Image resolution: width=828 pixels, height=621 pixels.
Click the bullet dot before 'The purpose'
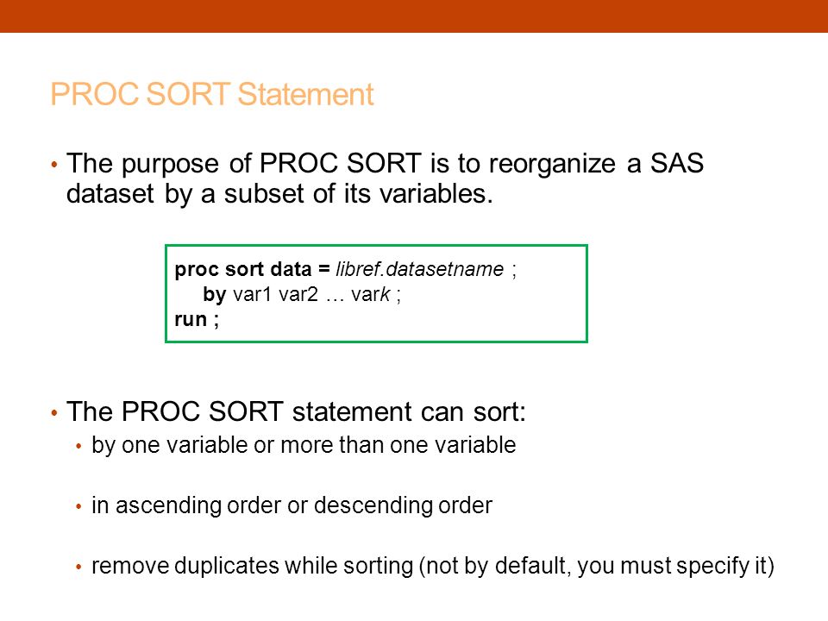click(x=54, y=164)
